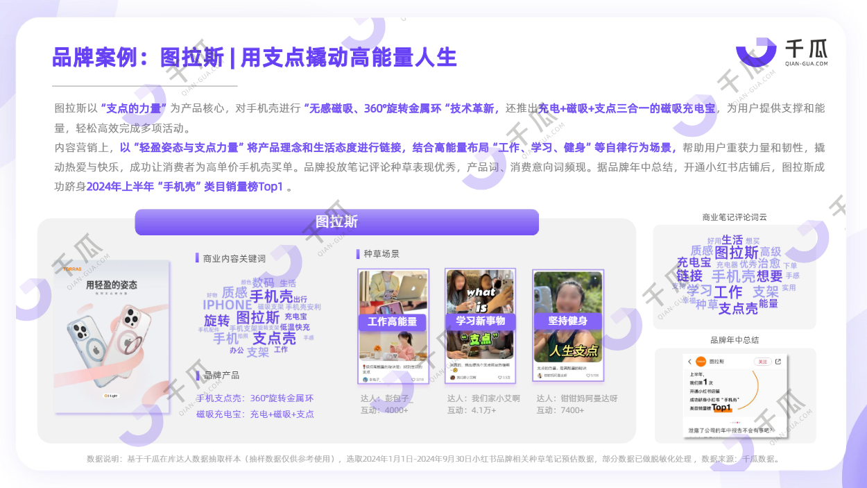This screenshot has height=488, width=867.
Task: Click the text 磁吸充电宝：充电+磁吸+支点
Action: (x=255, y=414)
